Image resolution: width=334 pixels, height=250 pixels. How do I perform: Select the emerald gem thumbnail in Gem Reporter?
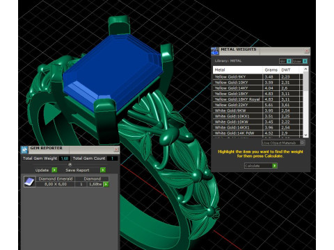point(30,182)
